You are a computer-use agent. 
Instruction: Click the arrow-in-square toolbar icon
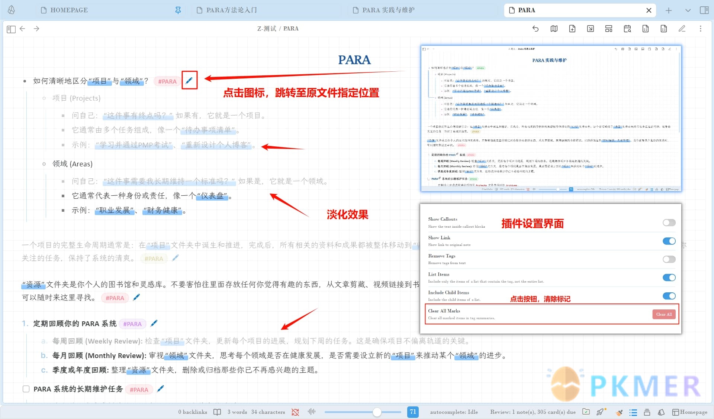coord(591,29)
